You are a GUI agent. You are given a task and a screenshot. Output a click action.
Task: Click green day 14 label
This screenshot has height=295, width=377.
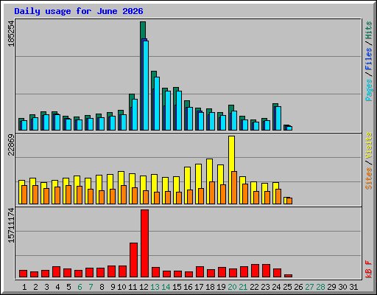166,287
